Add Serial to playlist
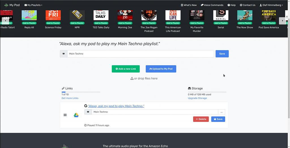Image resolution: width=290 pixels, height=148 pixels. pos(221,23)
